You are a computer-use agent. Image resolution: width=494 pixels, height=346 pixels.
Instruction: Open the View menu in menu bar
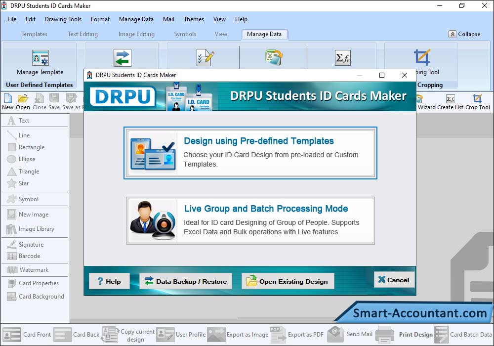click(x=219, y=19)
